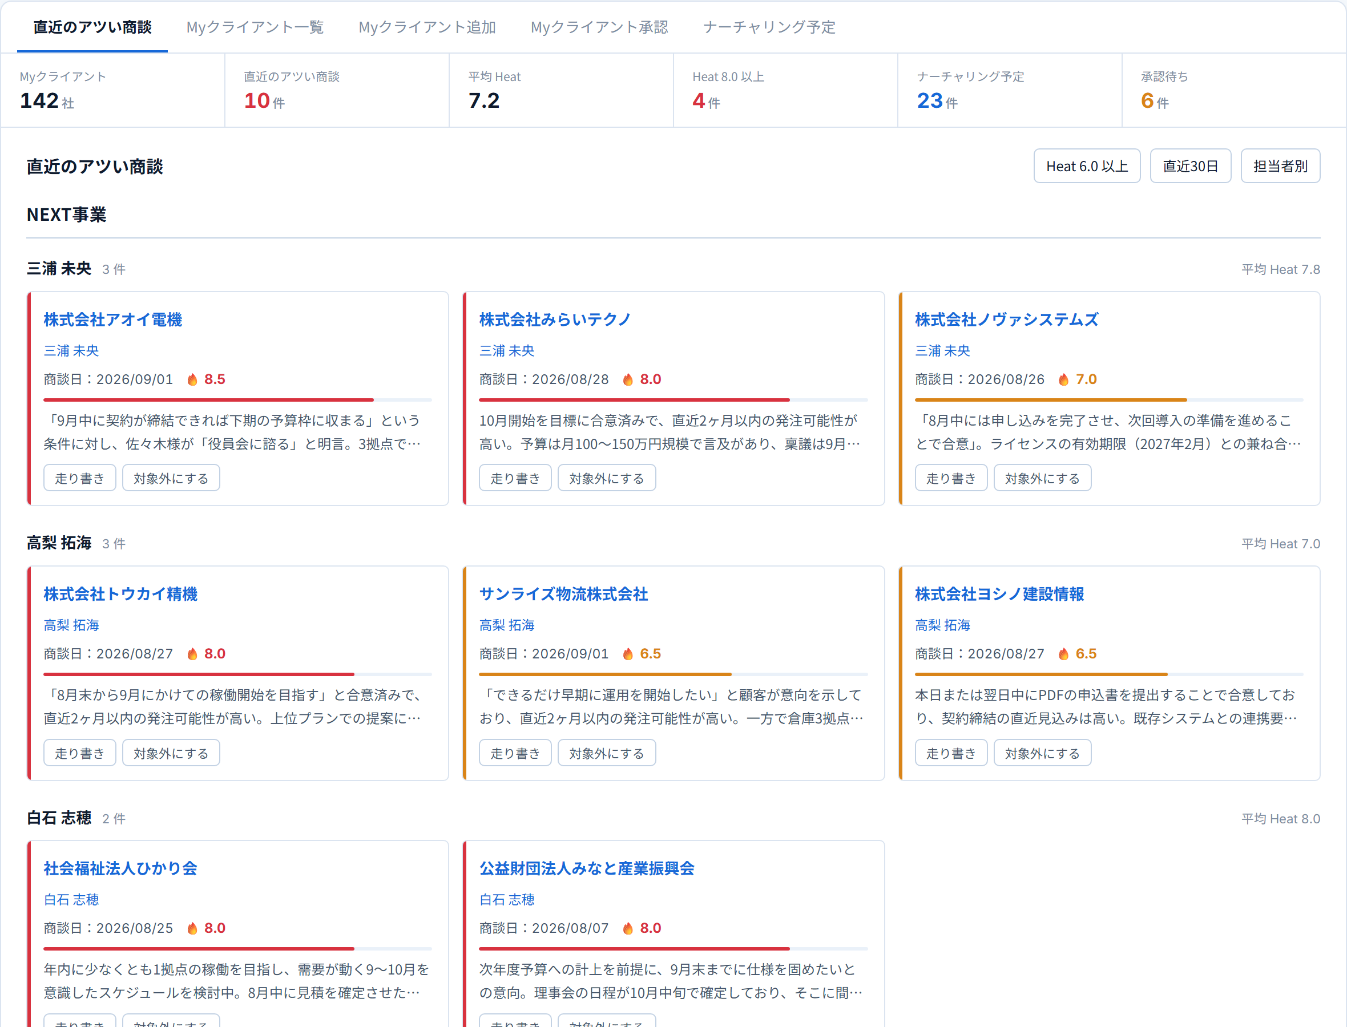Image resolution: width=1347 pixels, height=1027 pixels.
Task: Click 対象外にする on アオイ電機 card
Action: tap(171, 478)
